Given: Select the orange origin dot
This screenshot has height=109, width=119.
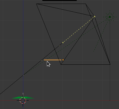Looking at the screenshot, I should point(63,60).
